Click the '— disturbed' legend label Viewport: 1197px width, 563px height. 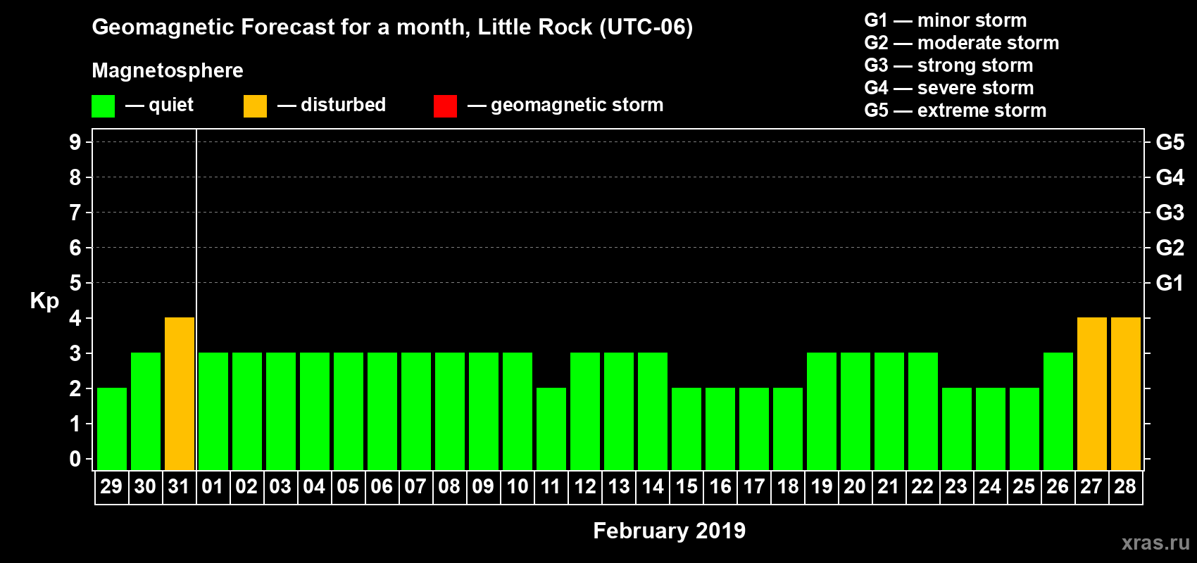[x=332, y=105]
